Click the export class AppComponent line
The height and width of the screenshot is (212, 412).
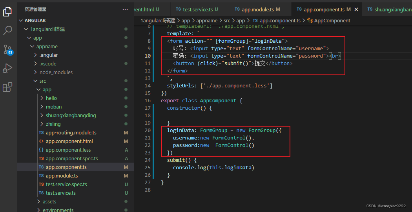point(201,100)
